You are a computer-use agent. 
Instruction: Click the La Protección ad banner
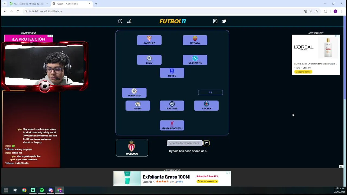[28, 39]
